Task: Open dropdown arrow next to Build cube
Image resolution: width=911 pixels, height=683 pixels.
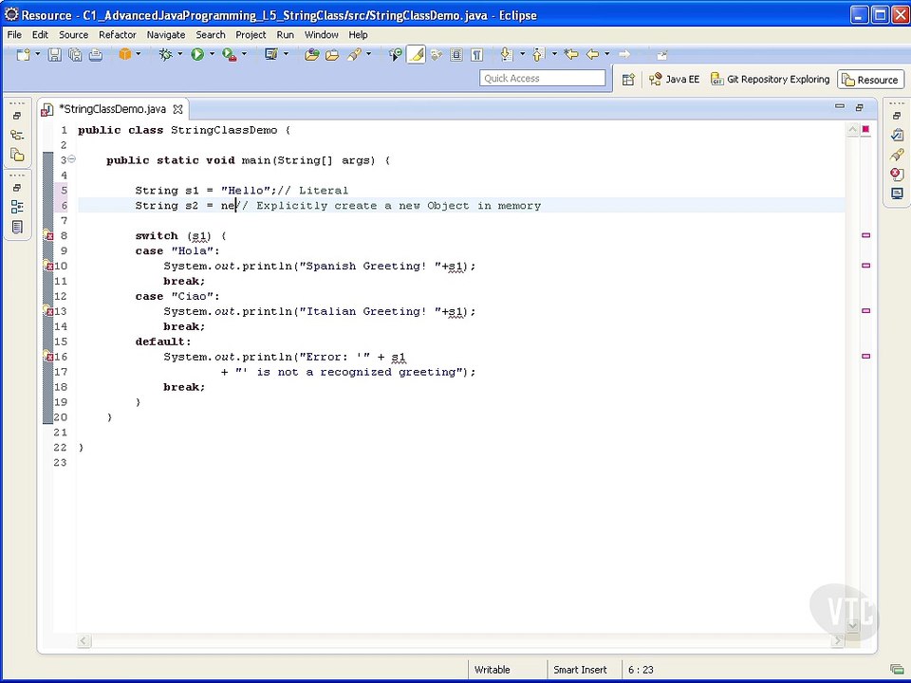Action: (139, 54)
